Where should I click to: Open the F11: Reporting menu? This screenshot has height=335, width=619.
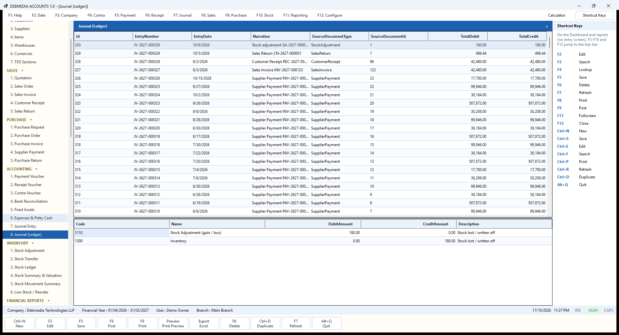[295, 15]
